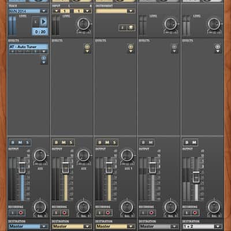The height and width of the screenshot is (231, 231).
Task: Open the right input channel dropdown
Action: (x=87, y=11)
